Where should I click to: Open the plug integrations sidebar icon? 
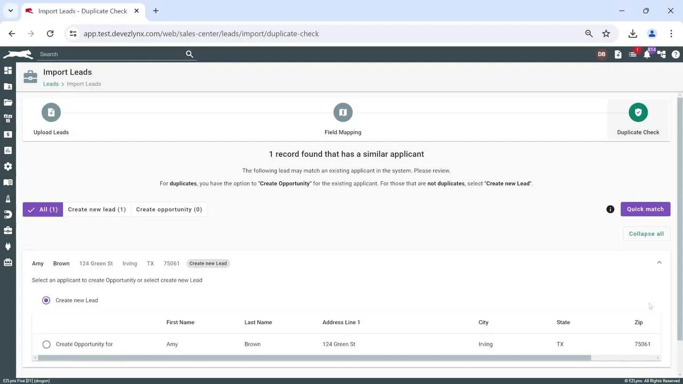coord(8,246)
